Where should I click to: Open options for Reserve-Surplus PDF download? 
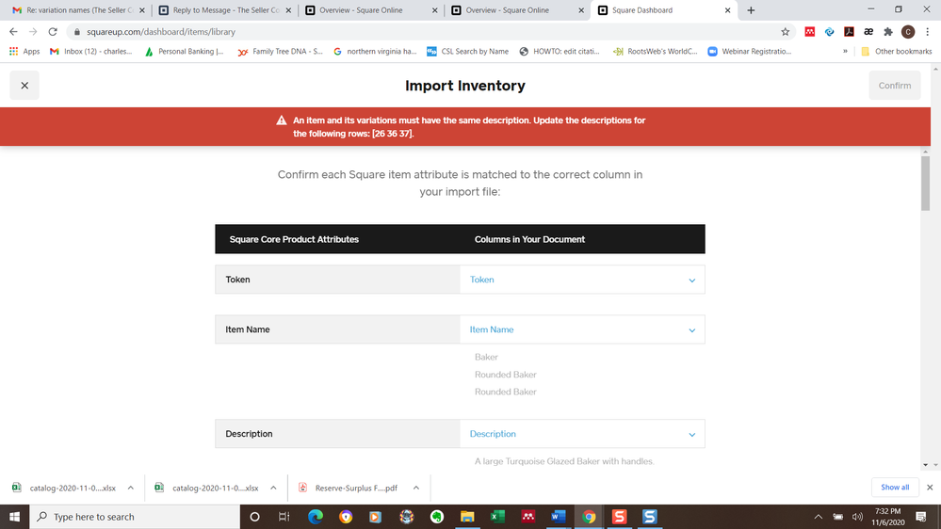pos(415,488)
